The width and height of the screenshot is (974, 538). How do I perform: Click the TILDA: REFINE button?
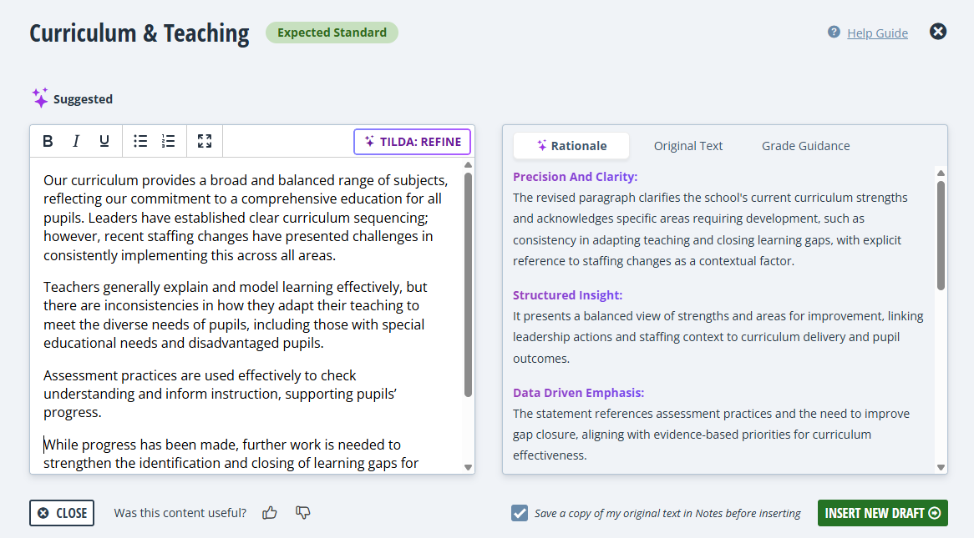(412, 141)
